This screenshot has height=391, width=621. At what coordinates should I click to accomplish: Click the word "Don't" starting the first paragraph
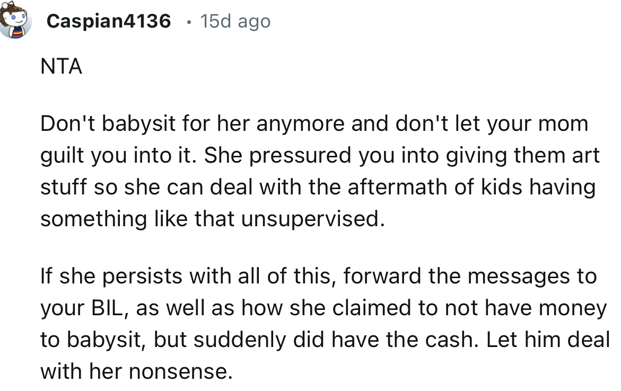(x=69, y=124)
